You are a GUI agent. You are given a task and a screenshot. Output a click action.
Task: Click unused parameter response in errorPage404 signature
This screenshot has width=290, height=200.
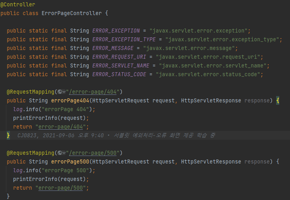click(x=257, y=100)
